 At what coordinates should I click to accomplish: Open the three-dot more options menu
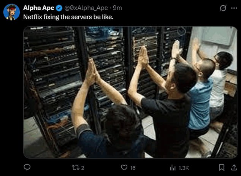coord(234,8)
